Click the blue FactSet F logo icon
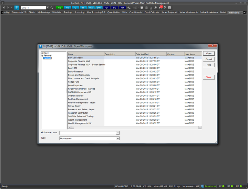248x189 pixels. 17,8
